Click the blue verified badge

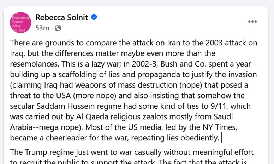95,17
